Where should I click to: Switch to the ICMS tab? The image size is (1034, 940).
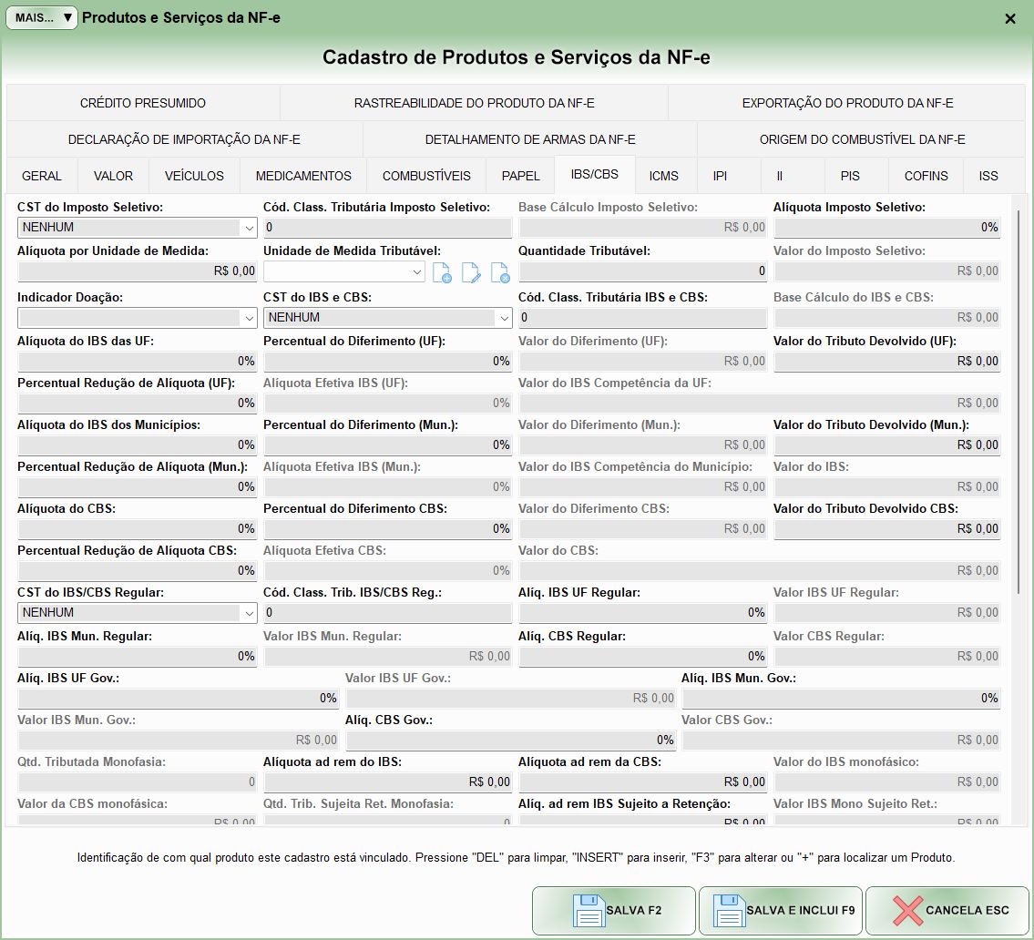[663, 176]
